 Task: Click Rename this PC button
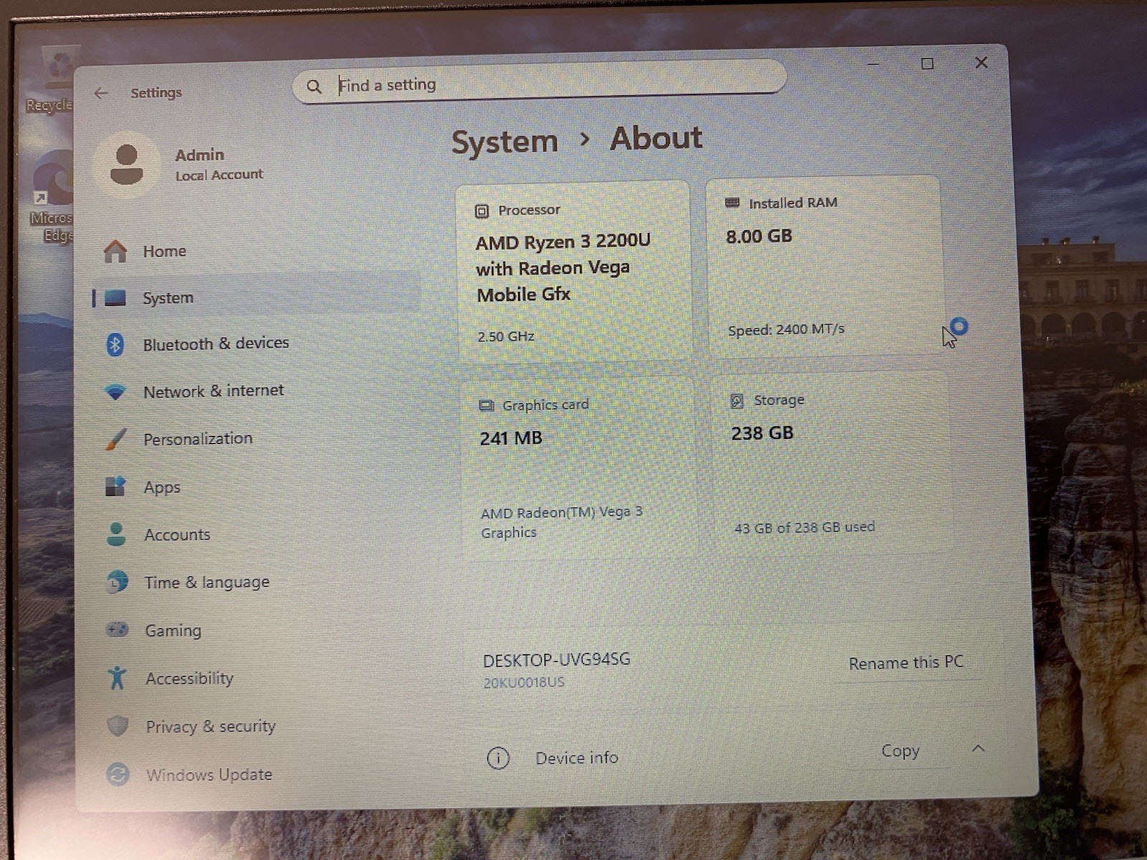[906, 663]
